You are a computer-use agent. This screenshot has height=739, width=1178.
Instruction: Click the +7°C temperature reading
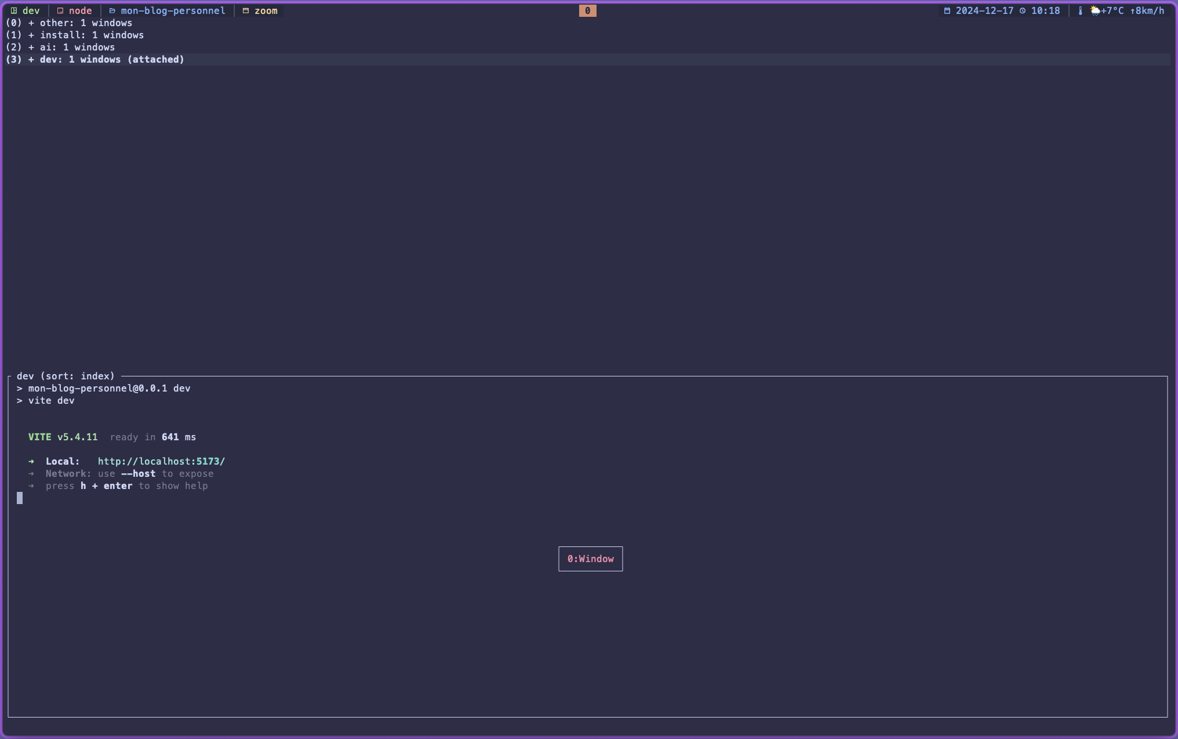(1112, 10)
